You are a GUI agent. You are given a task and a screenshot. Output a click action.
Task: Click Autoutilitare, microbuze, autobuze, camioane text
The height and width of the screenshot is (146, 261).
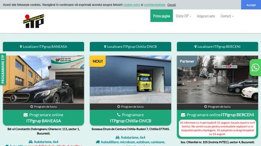pyautogui.click(x=133, y=142)
